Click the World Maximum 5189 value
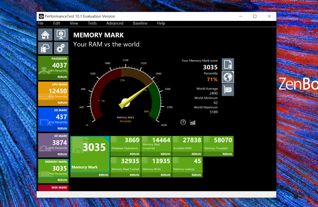The image size is (318, 207). pos(214,112)
